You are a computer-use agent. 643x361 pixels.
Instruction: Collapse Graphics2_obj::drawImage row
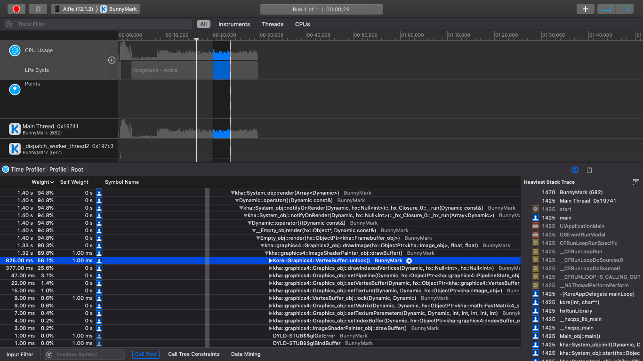pos(262,246)
